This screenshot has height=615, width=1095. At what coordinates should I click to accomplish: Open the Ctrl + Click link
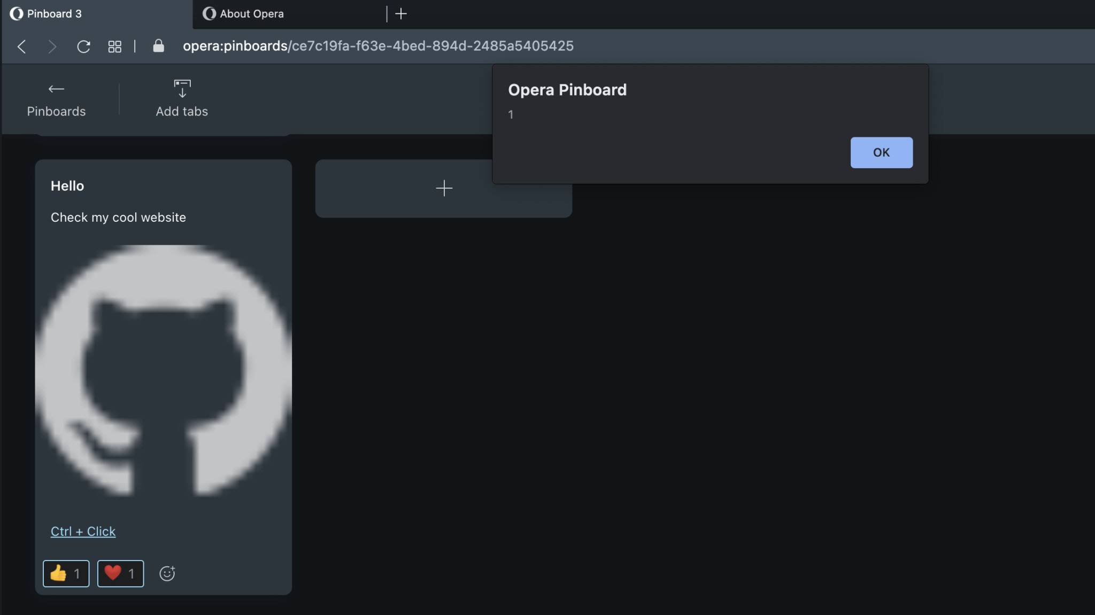tap(83, 531)
